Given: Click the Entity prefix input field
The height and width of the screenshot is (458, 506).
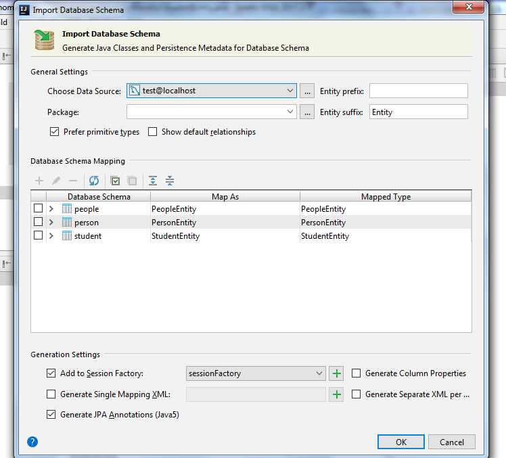Looking at the screenshot, I should point(419,91).
